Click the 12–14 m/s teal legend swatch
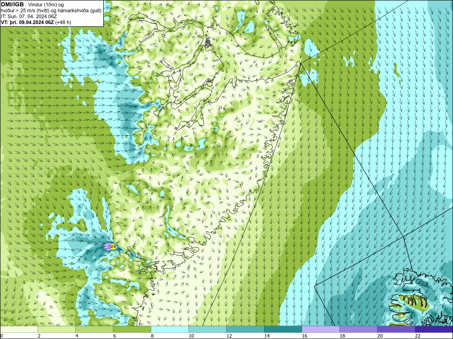The width and height of the screenshot is (453, 339). [x=245, y=329]
